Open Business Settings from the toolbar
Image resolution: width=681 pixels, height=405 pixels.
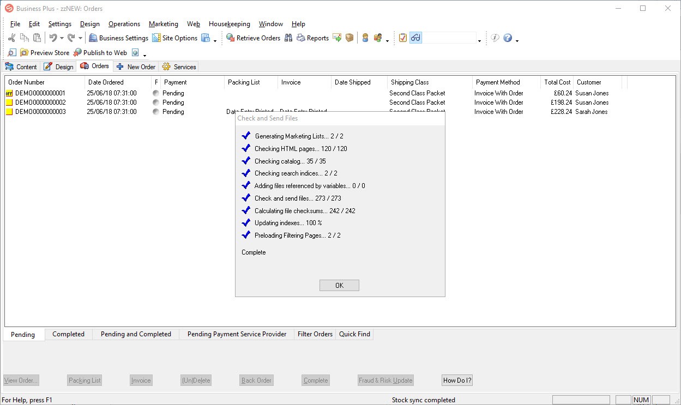coord(93,38)
